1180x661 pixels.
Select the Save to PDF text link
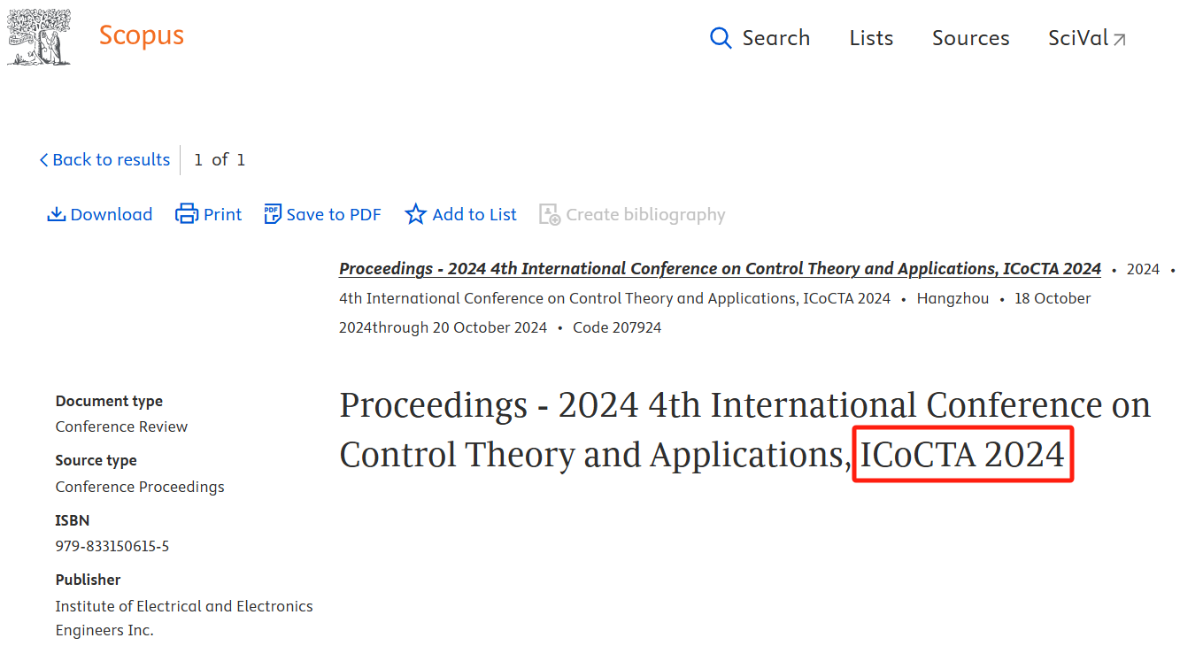[334, 214]
